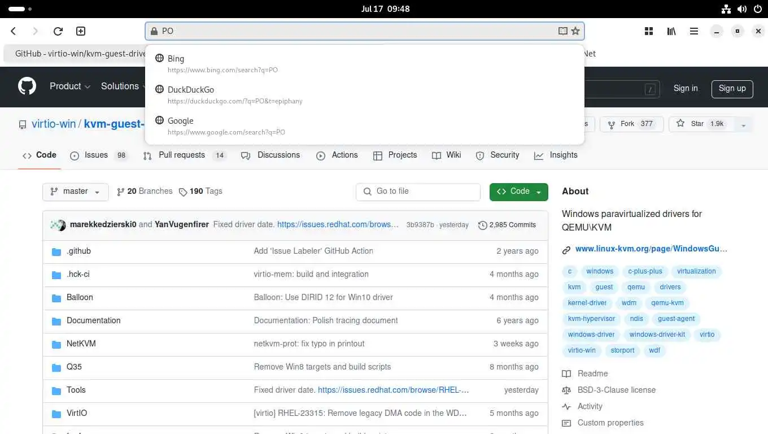This screenshot has height=434, width=768.
Task: Click the Tools folder icon
Action: tap(56, 390)
